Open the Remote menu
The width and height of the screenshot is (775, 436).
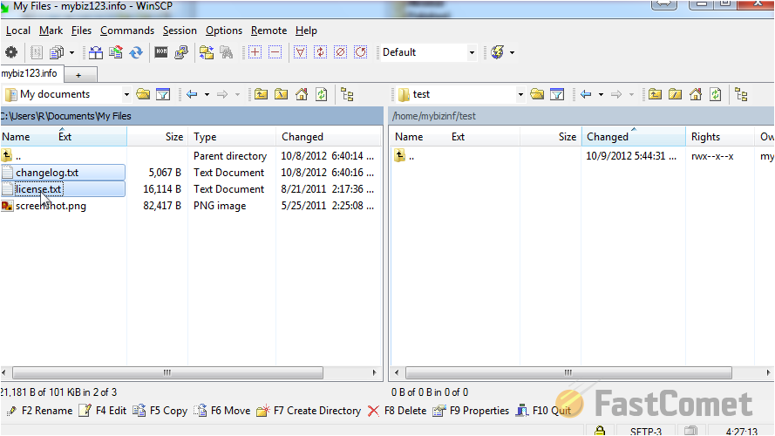(x=269, y=31)
